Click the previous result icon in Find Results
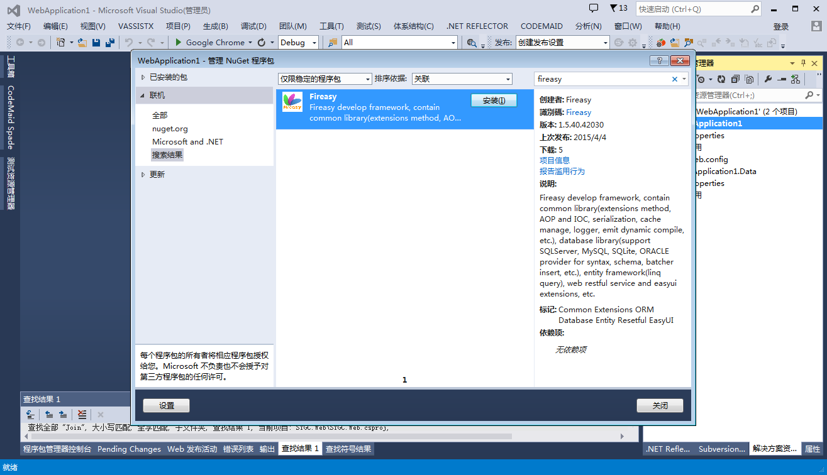 [x=48, y=415]
